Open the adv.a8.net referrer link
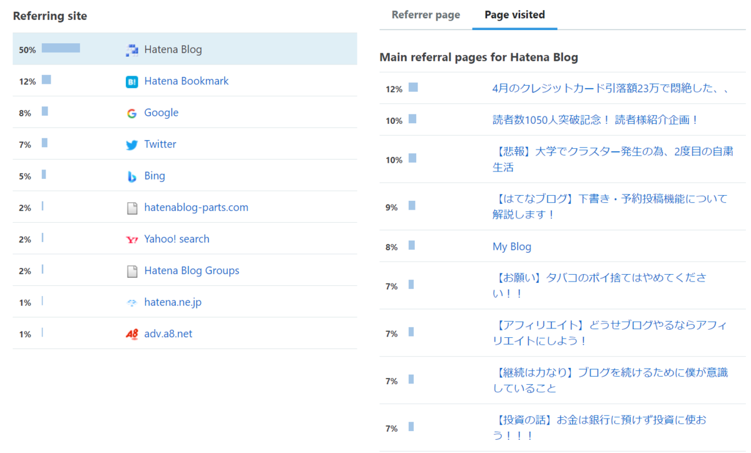Image resolution: width=751 pixels, height=453 pixels. pyautogui.click(x=168, y=333)
